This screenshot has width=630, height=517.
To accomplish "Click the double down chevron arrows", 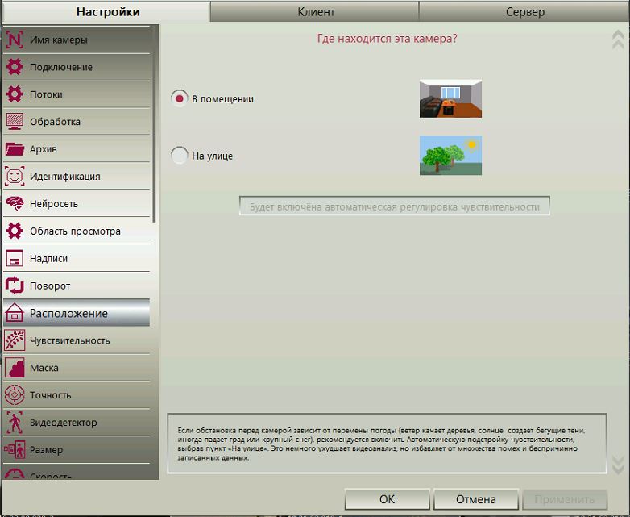I will point(618,465).
